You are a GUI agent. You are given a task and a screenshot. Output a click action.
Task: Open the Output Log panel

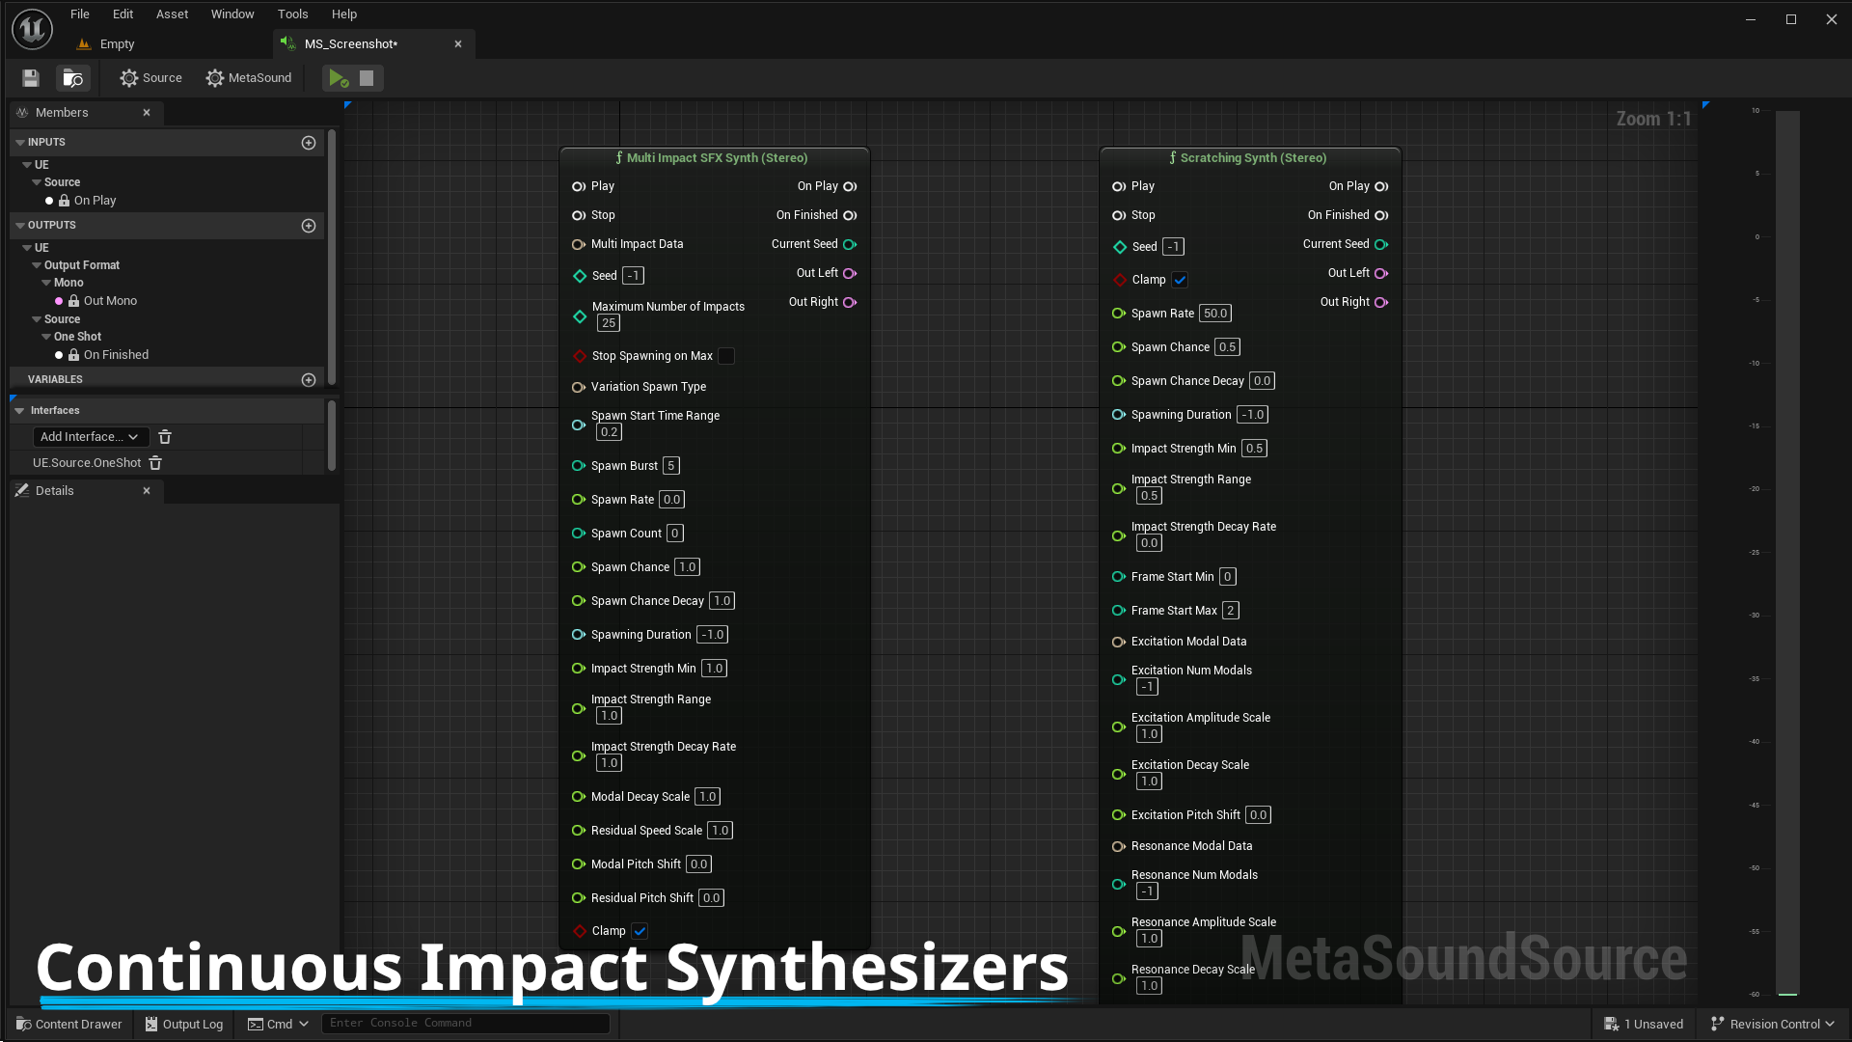183,1024
